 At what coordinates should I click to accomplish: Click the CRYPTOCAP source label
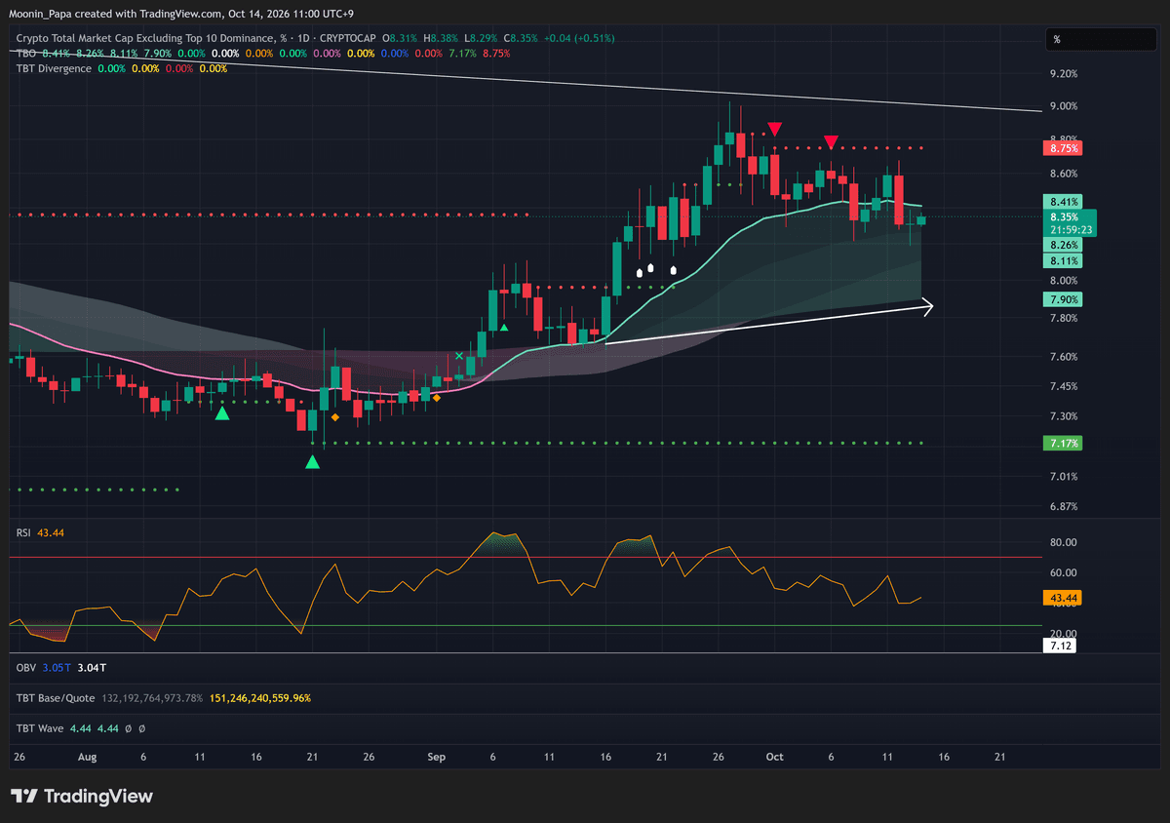[348, 38]
